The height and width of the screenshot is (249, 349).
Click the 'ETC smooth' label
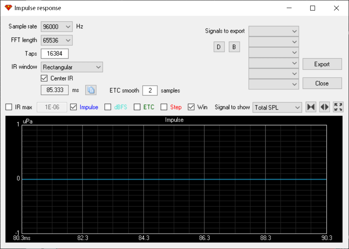coord(124,90)
